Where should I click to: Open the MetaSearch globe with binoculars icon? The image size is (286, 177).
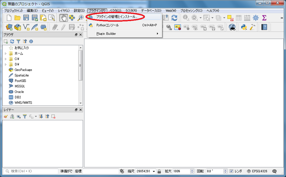pos(232,27)
